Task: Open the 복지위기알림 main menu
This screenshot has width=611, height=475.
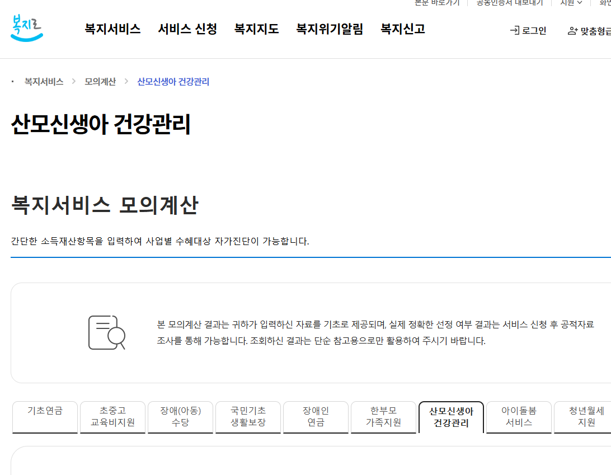Action: coord(329,29)
